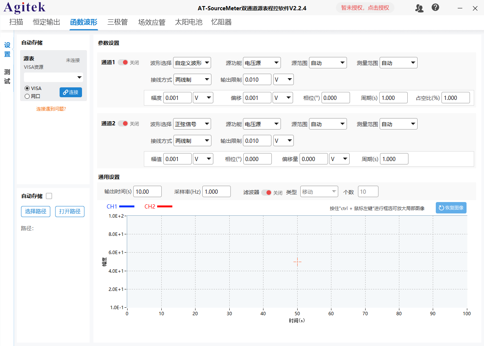Screen dimensions: 484x346
Task: Click 通道1 幅度 input field
Action: point(178,98)
